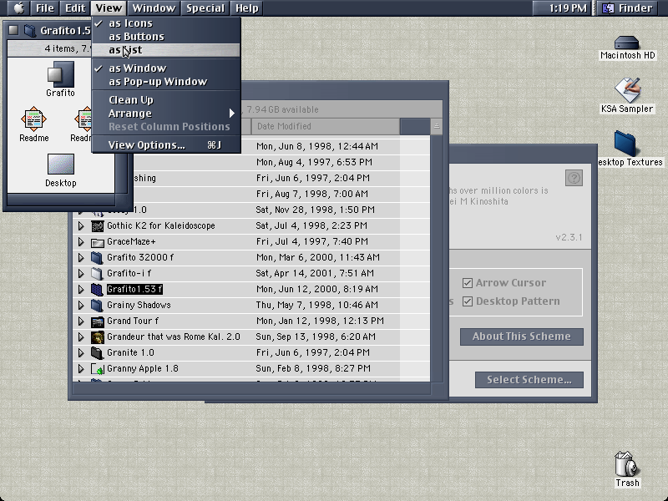Image resolution: width=668 pixels, height=501 pixels.
Task: Toggle the Desktop Pattern checkbox
Action: (x=468, y=301)
